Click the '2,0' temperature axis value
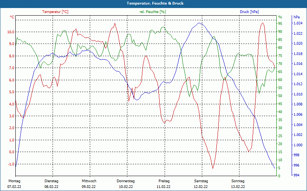Screen dimensions: 307x191 tap(12, 128)
